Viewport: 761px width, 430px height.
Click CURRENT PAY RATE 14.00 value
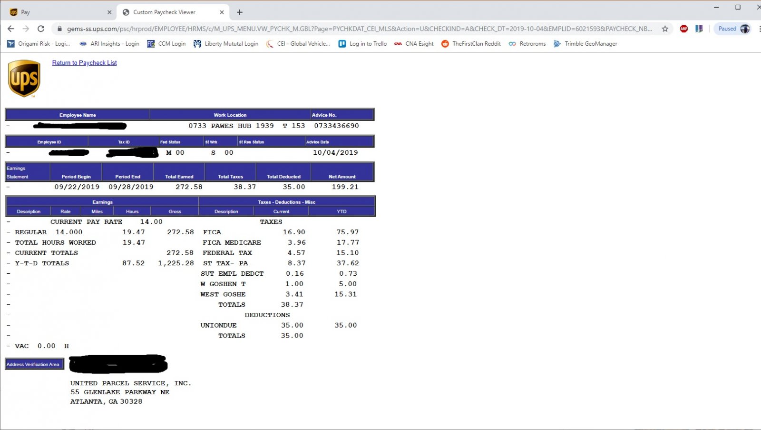pos(151,222)
